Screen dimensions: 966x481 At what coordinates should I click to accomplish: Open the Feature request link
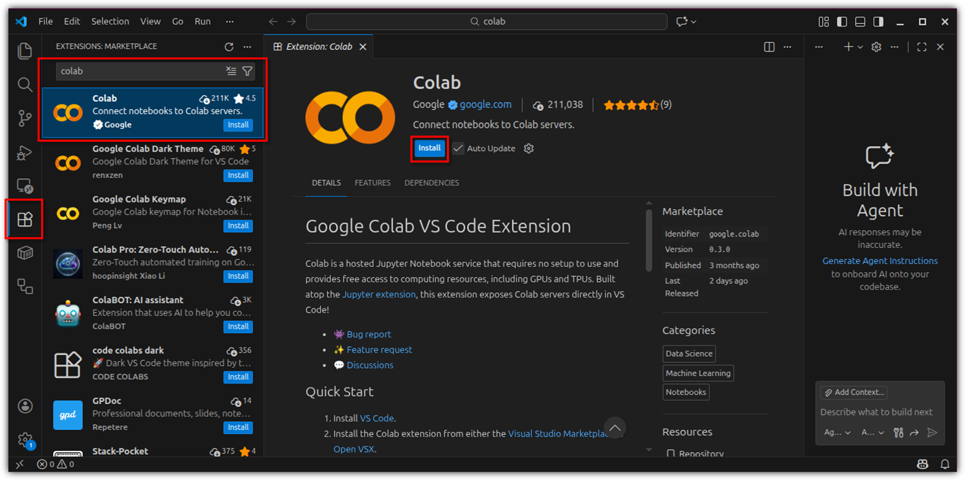tap(379, 349)
